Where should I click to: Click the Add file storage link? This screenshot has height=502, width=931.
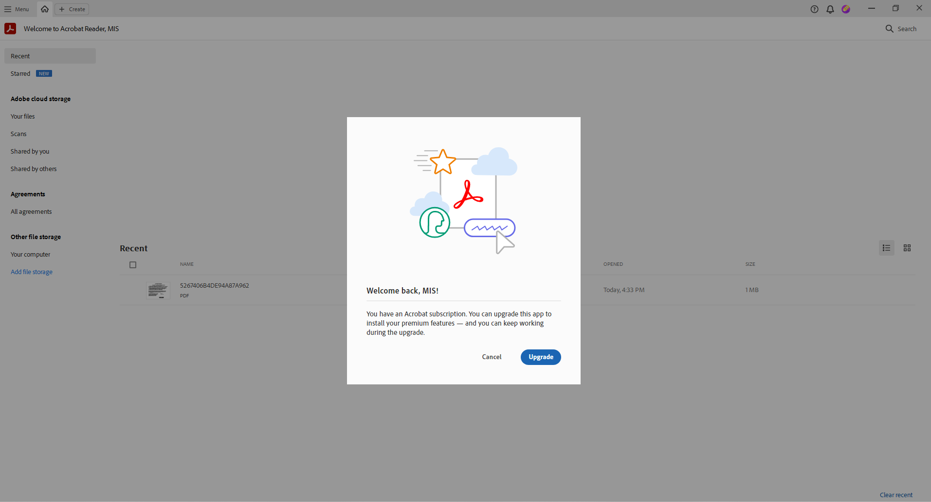[x=31, y=272]
